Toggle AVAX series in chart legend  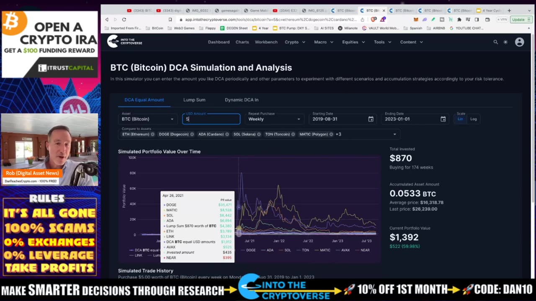[342, 250]
